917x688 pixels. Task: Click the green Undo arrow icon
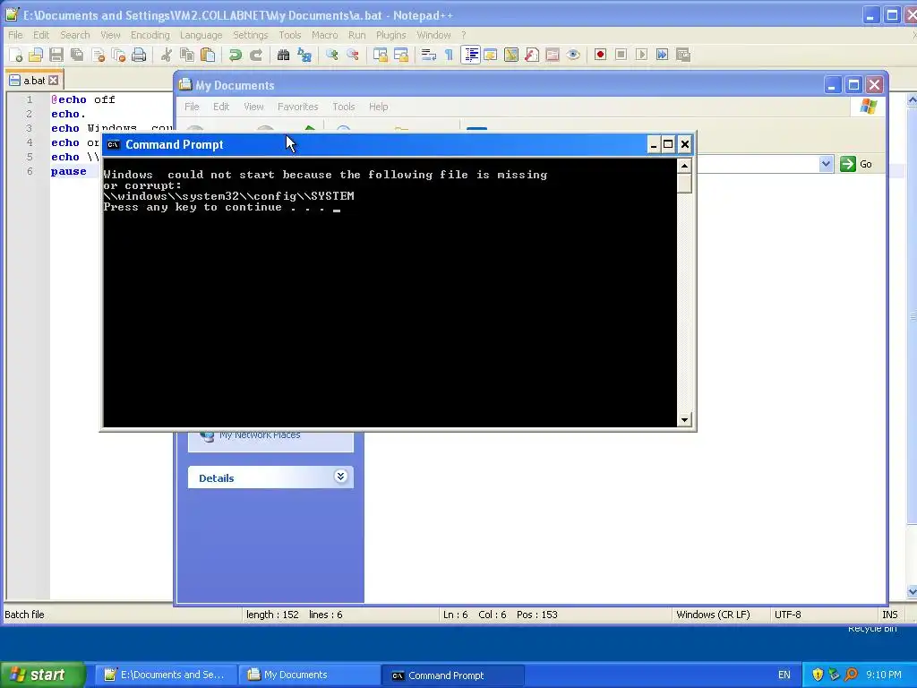pos(236,55)
